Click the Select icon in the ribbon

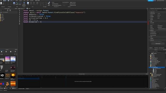click(20, 3)
